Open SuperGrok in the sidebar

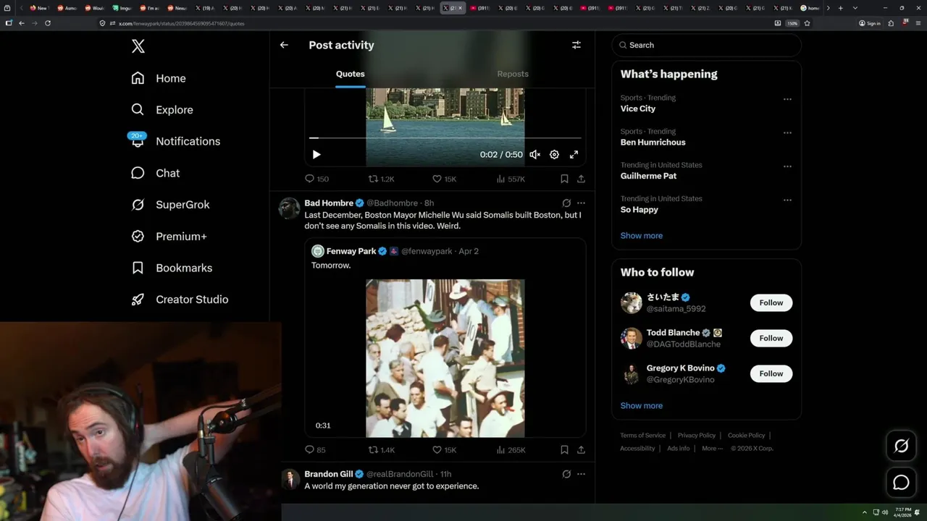(170, 205)
